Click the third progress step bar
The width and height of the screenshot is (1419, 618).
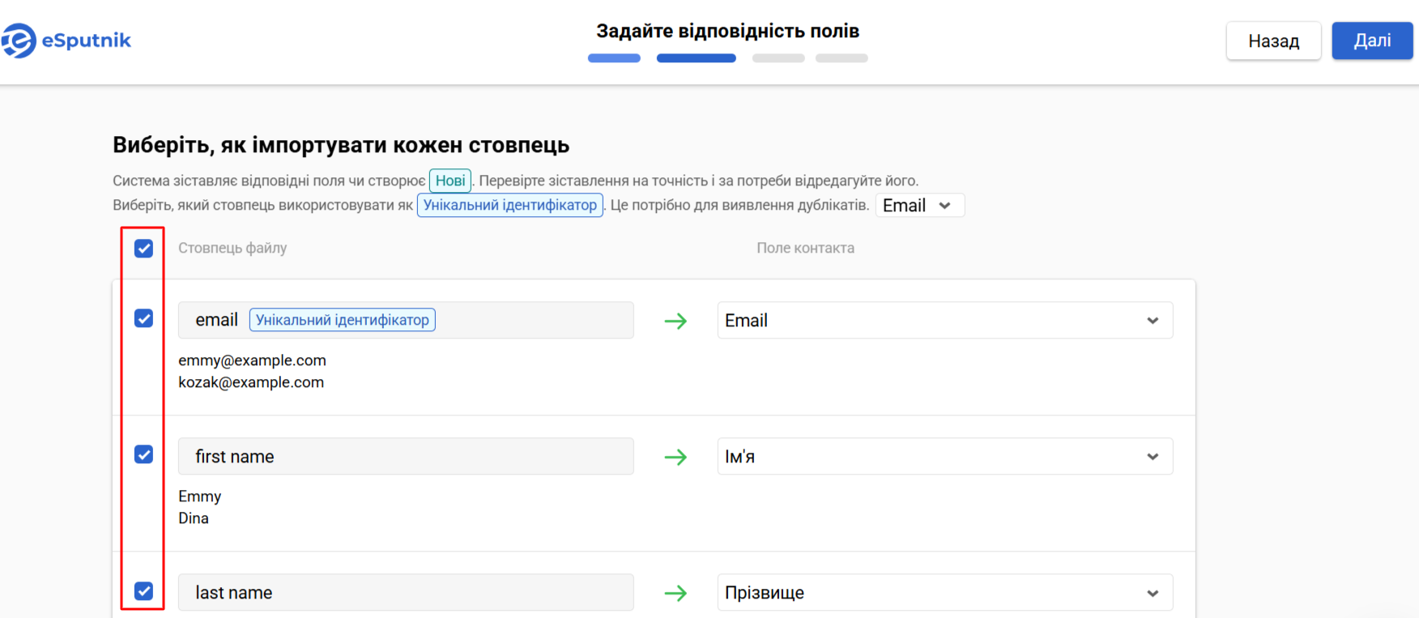[x=778, y=58]
